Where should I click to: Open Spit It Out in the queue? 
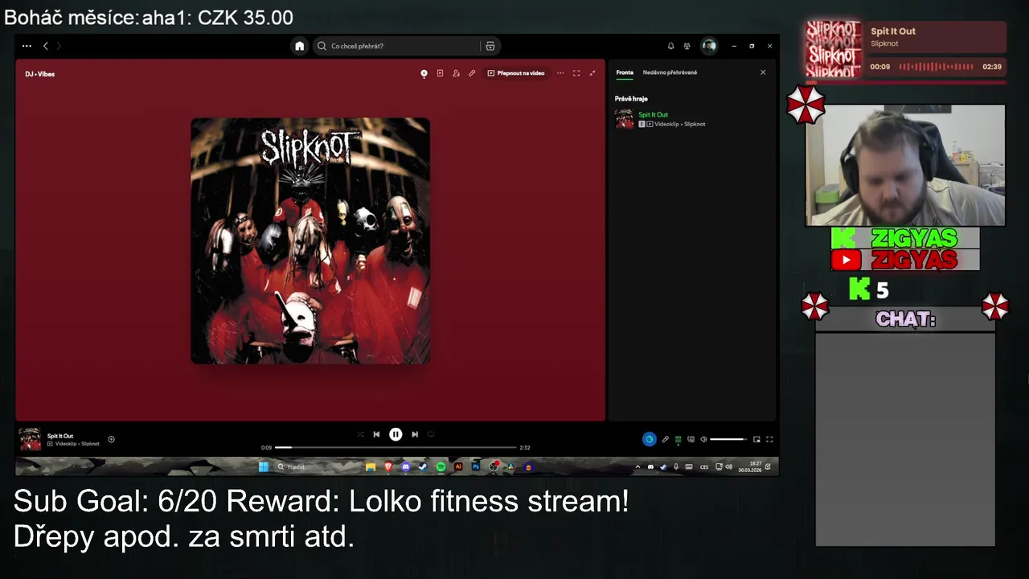click(x=653, y=114)
